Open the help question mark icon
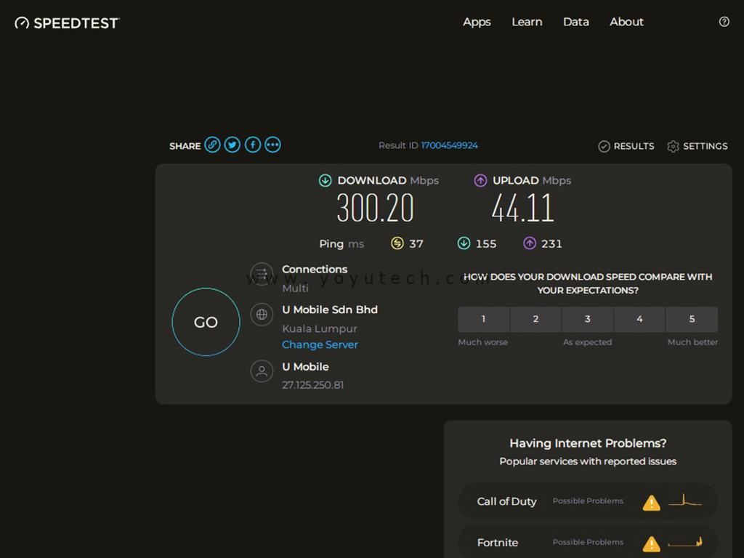This screenshot has width=744, height=558. [x=724, y=22]
